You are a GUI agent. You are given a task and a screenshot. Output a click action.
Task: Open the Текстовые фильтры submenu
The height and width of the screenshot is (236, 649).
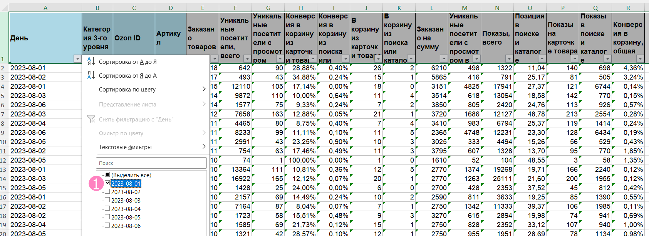(x=150, y=147)
